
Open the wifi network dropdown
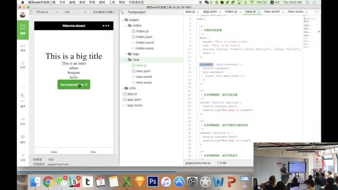(x=75, y=12)
